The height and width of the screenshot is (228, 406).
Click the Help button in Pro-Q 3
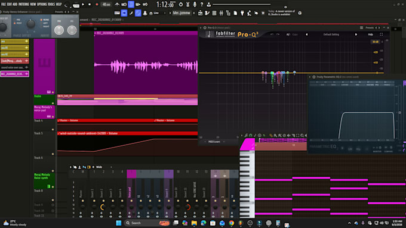(371, 35)
